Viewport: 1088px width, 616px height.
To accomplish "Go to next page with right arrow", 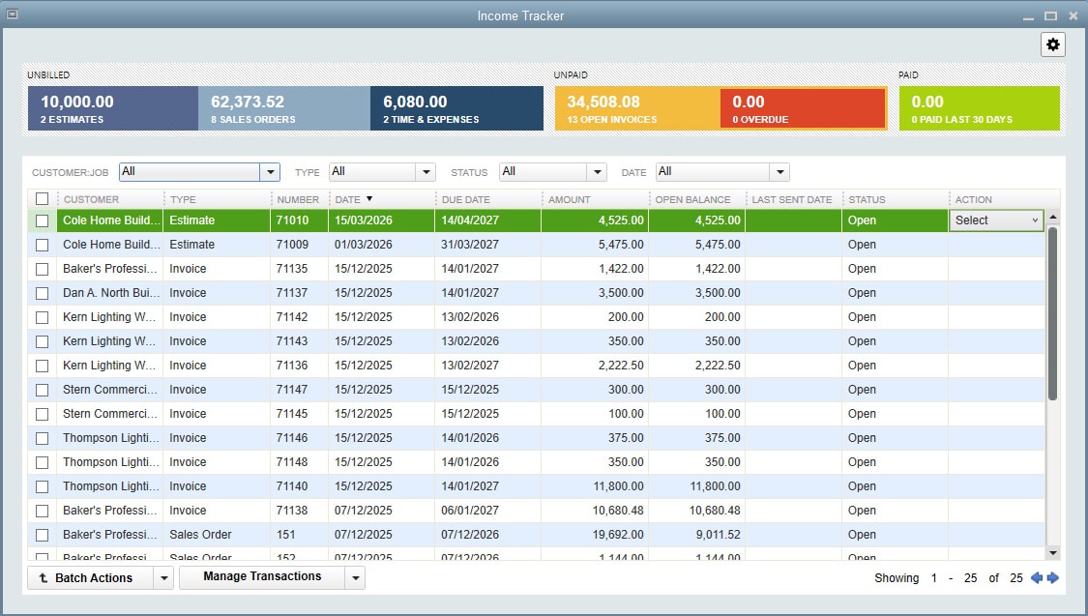I will point(1053,578).
